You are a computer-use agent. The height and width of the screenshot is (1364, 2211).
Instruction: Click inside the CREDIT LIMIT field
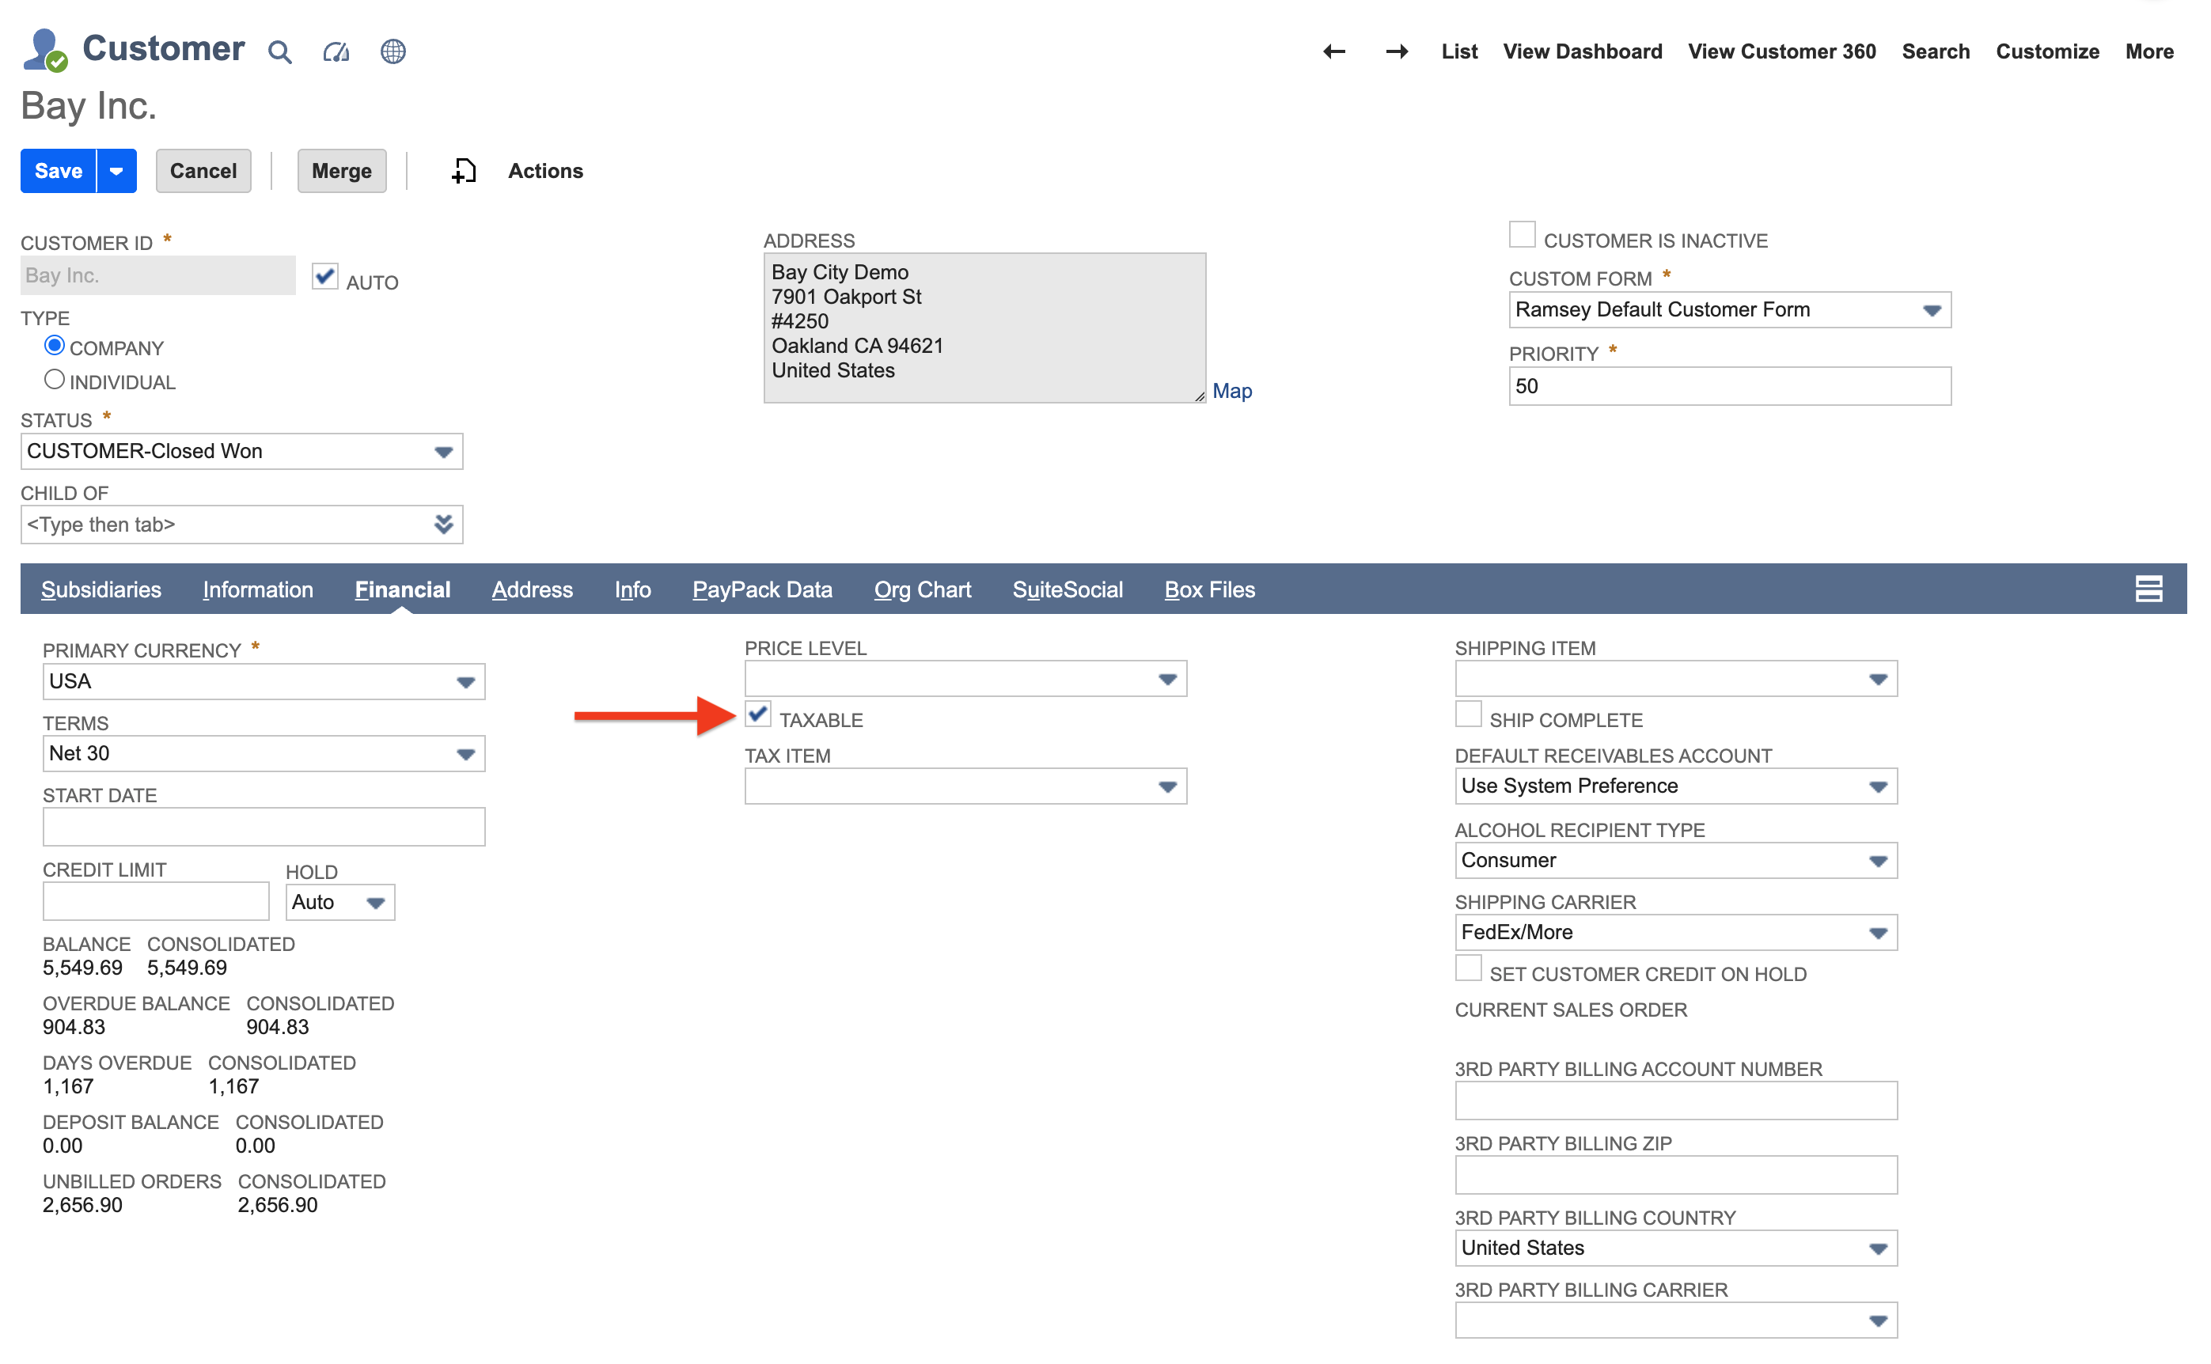[x=155, y=900]
